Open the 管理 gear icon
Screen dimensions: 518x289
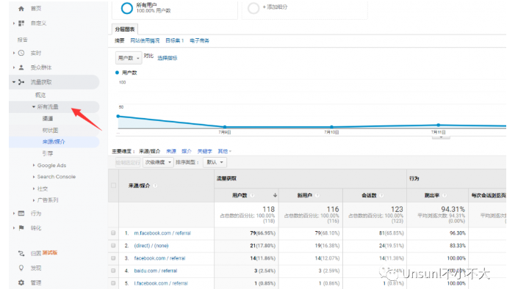click(x=21, y=282)
